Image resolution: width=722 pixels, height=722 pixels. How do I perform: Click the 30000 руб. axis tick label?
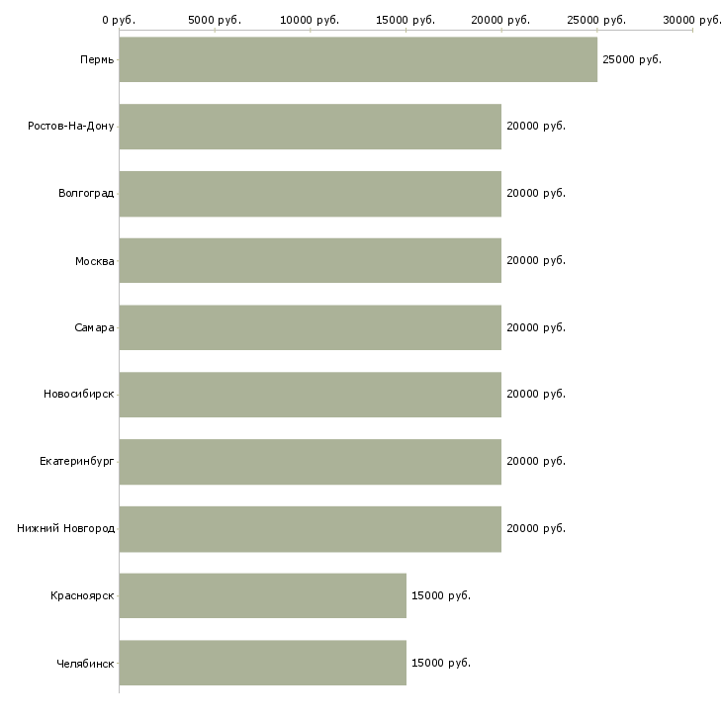click(692, 20)
